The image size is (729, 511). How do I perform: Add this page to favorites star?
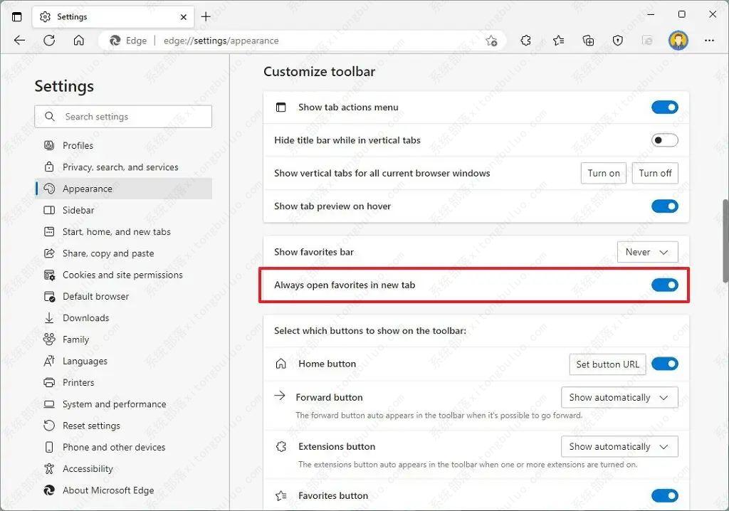[x=491, y=41]
